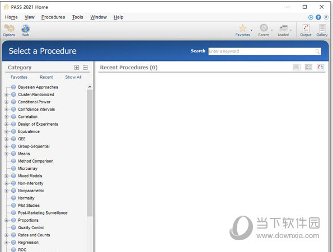Open the View menu
Screen dimensions: 333x252
pyautogui.click(x=29, y=17)
